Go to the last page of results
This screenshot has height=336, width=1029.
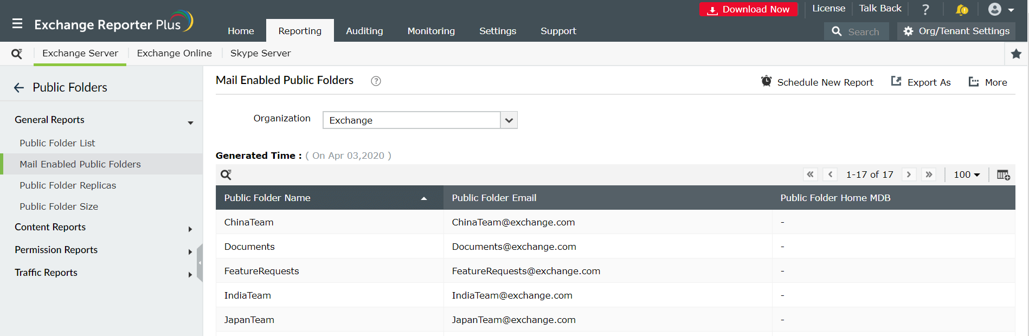(929, 175)
